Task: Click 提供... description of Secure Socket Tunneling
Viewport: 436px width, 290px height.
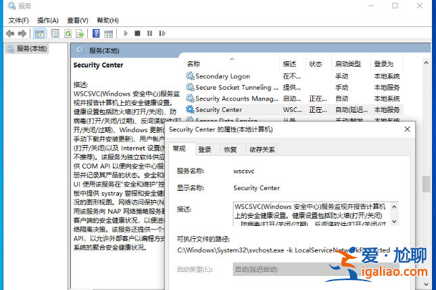Action: point(292,88)
